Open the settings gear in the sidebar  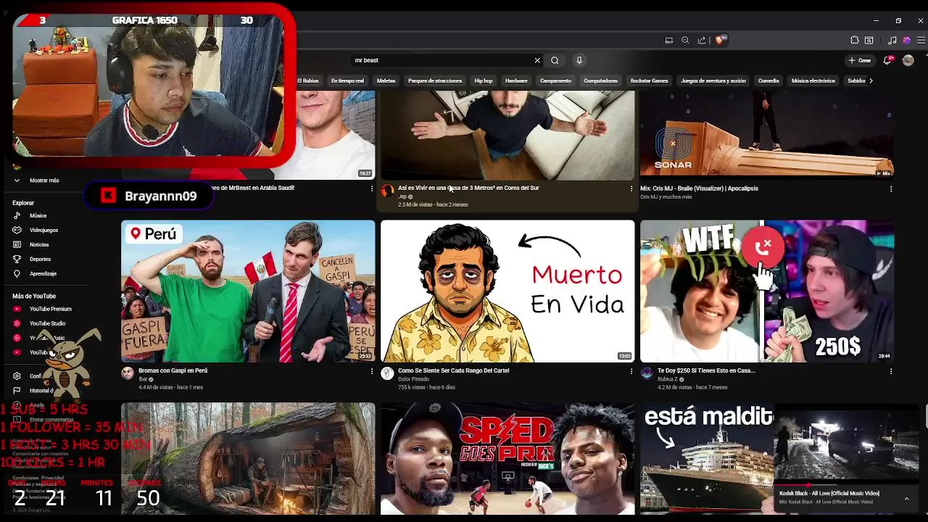point(17,376)
